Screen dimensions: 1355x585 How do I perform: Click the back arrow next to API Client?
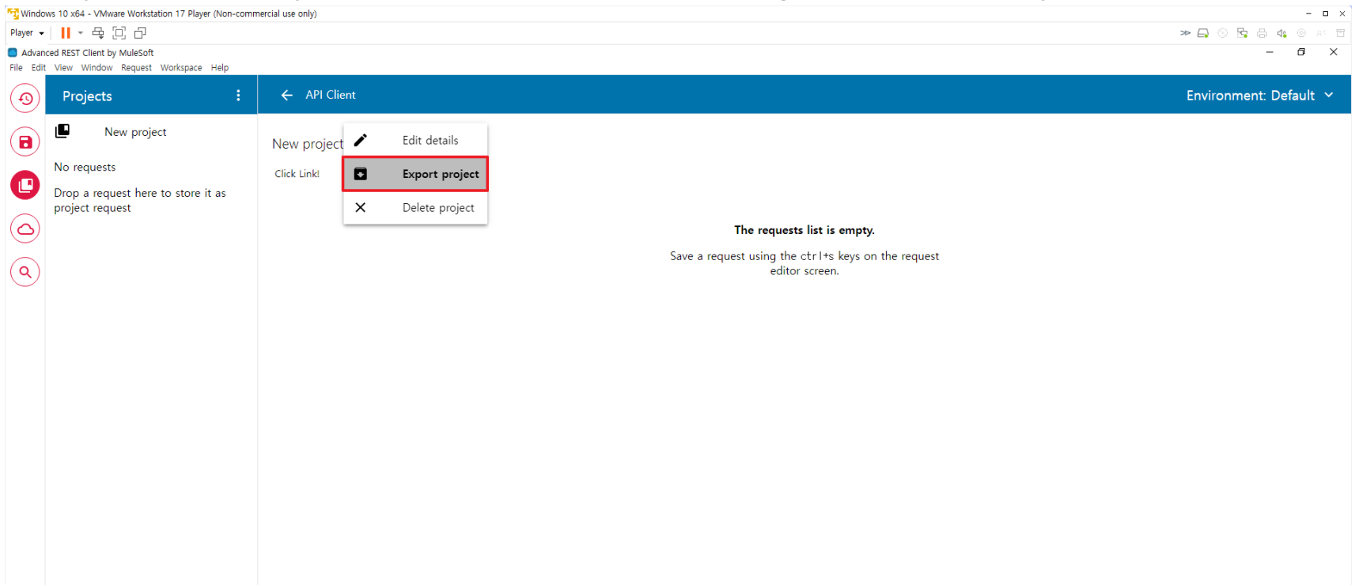click(286, 95)
